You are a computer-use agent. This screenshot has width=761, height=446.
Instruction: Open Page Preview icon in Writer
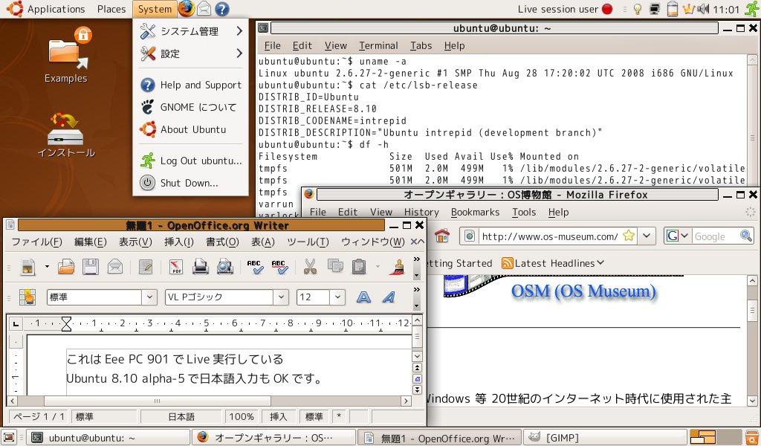click(x=224, y=267)
